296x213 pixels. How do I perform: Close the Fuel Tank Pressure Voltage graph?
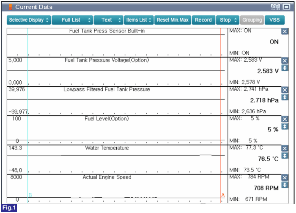(285, 60)
